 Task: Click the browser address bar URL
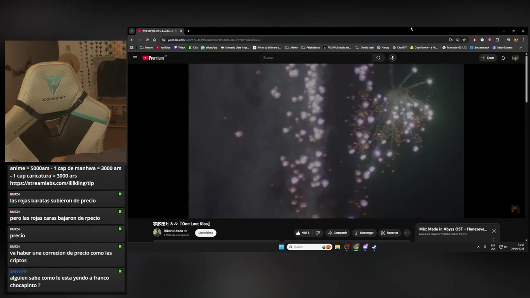(x=214, y=40)
